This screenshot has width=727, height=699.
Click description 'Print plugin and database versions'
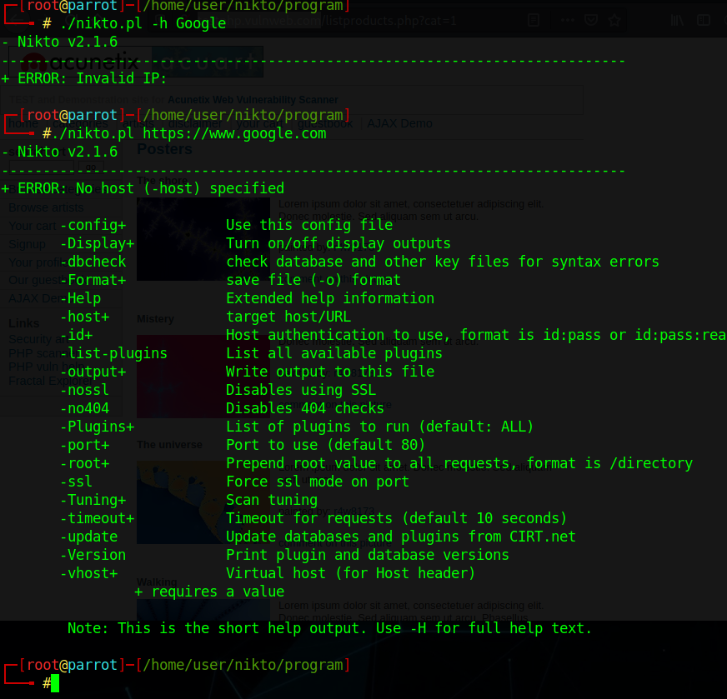368,555
